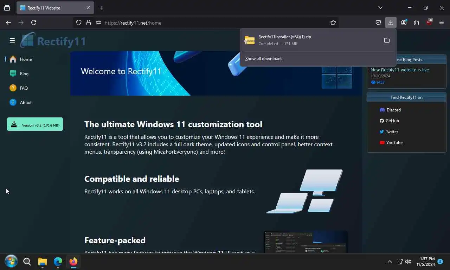
Task: Open Microsoft Edge from taskbar
Action: [58, 261]
